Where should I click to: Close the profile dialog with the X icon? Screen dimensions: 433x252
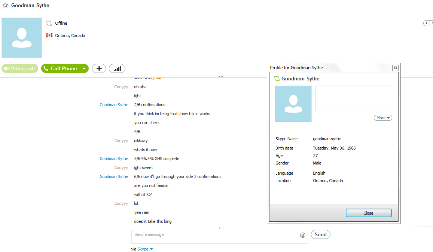(x=395, y=68)
